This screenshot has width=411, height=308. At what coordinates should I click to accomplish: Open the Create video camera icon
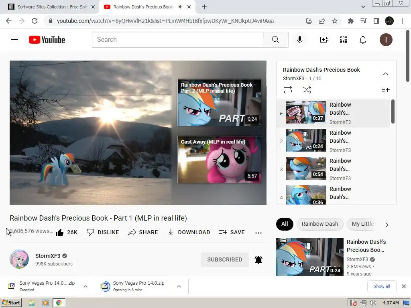tap(324, 40)
